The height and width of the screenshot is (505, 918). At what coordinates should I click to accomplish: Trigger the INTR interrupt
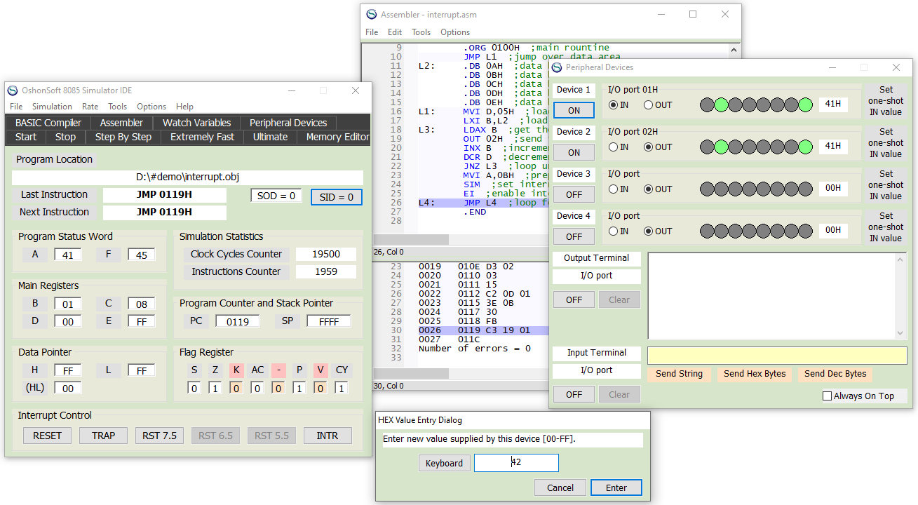click(x=328, y=436)
